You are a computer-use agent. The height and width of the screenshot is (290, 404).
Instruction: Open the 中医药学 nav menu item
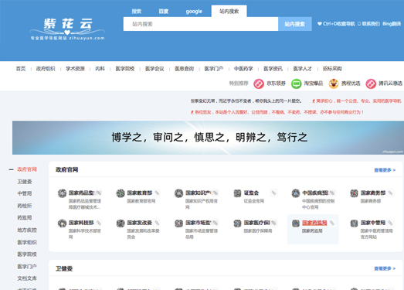tap(243, 69)
